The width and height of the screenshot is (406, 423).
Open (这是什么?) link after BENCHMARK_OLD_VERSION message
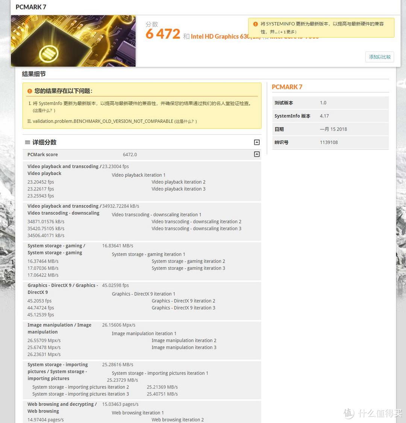coord(186,121)
